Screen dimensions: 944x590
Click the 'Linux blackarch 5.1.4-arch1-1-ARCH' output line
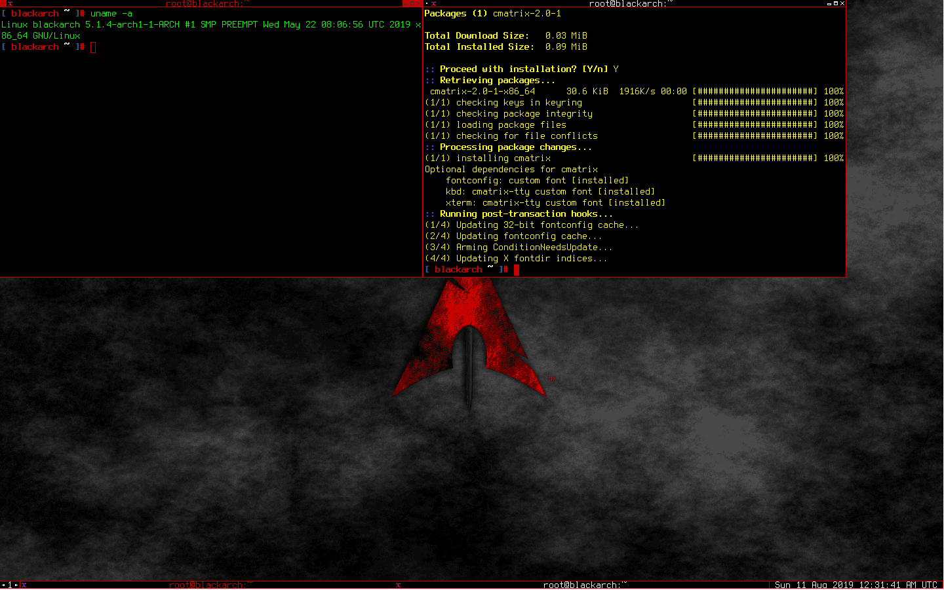tap(211, 25)
